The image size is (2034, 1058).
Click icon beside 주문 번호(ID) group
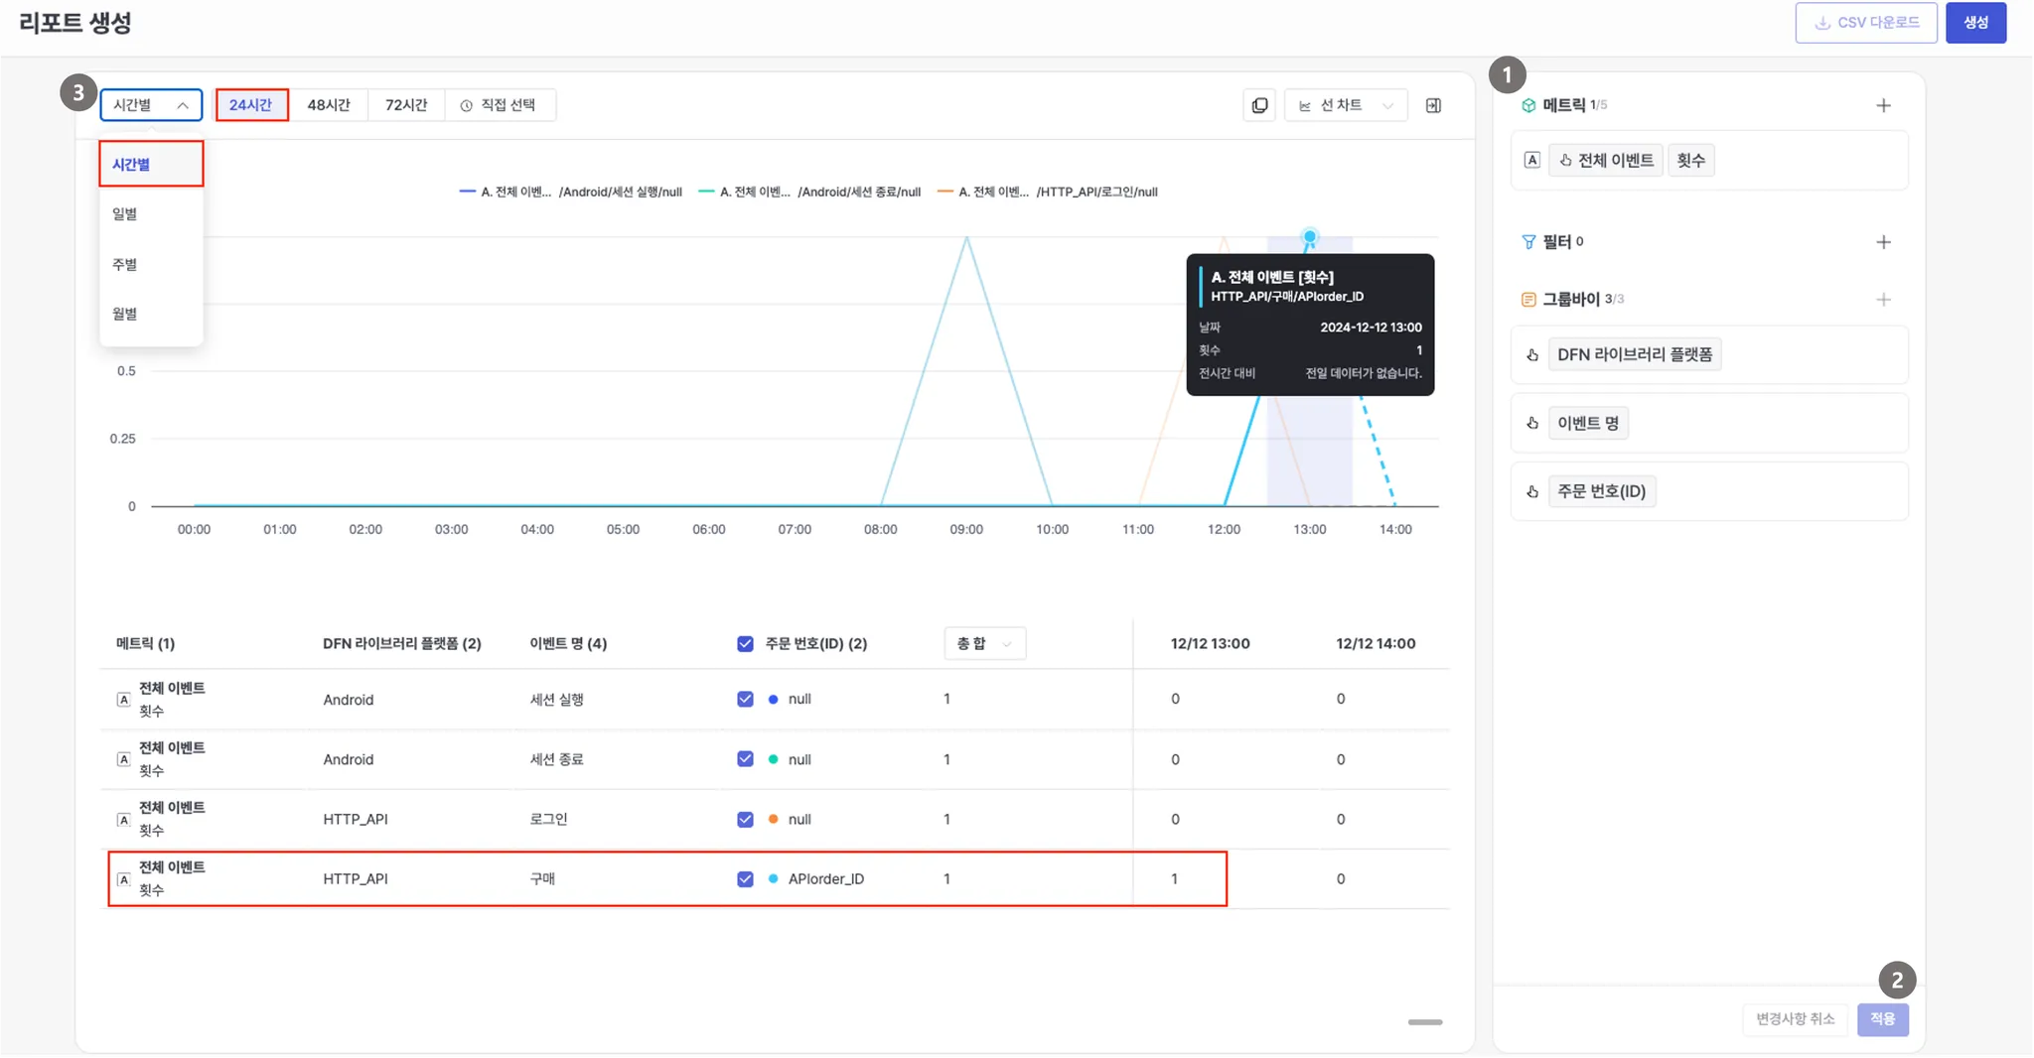[x=1532, y=492]
